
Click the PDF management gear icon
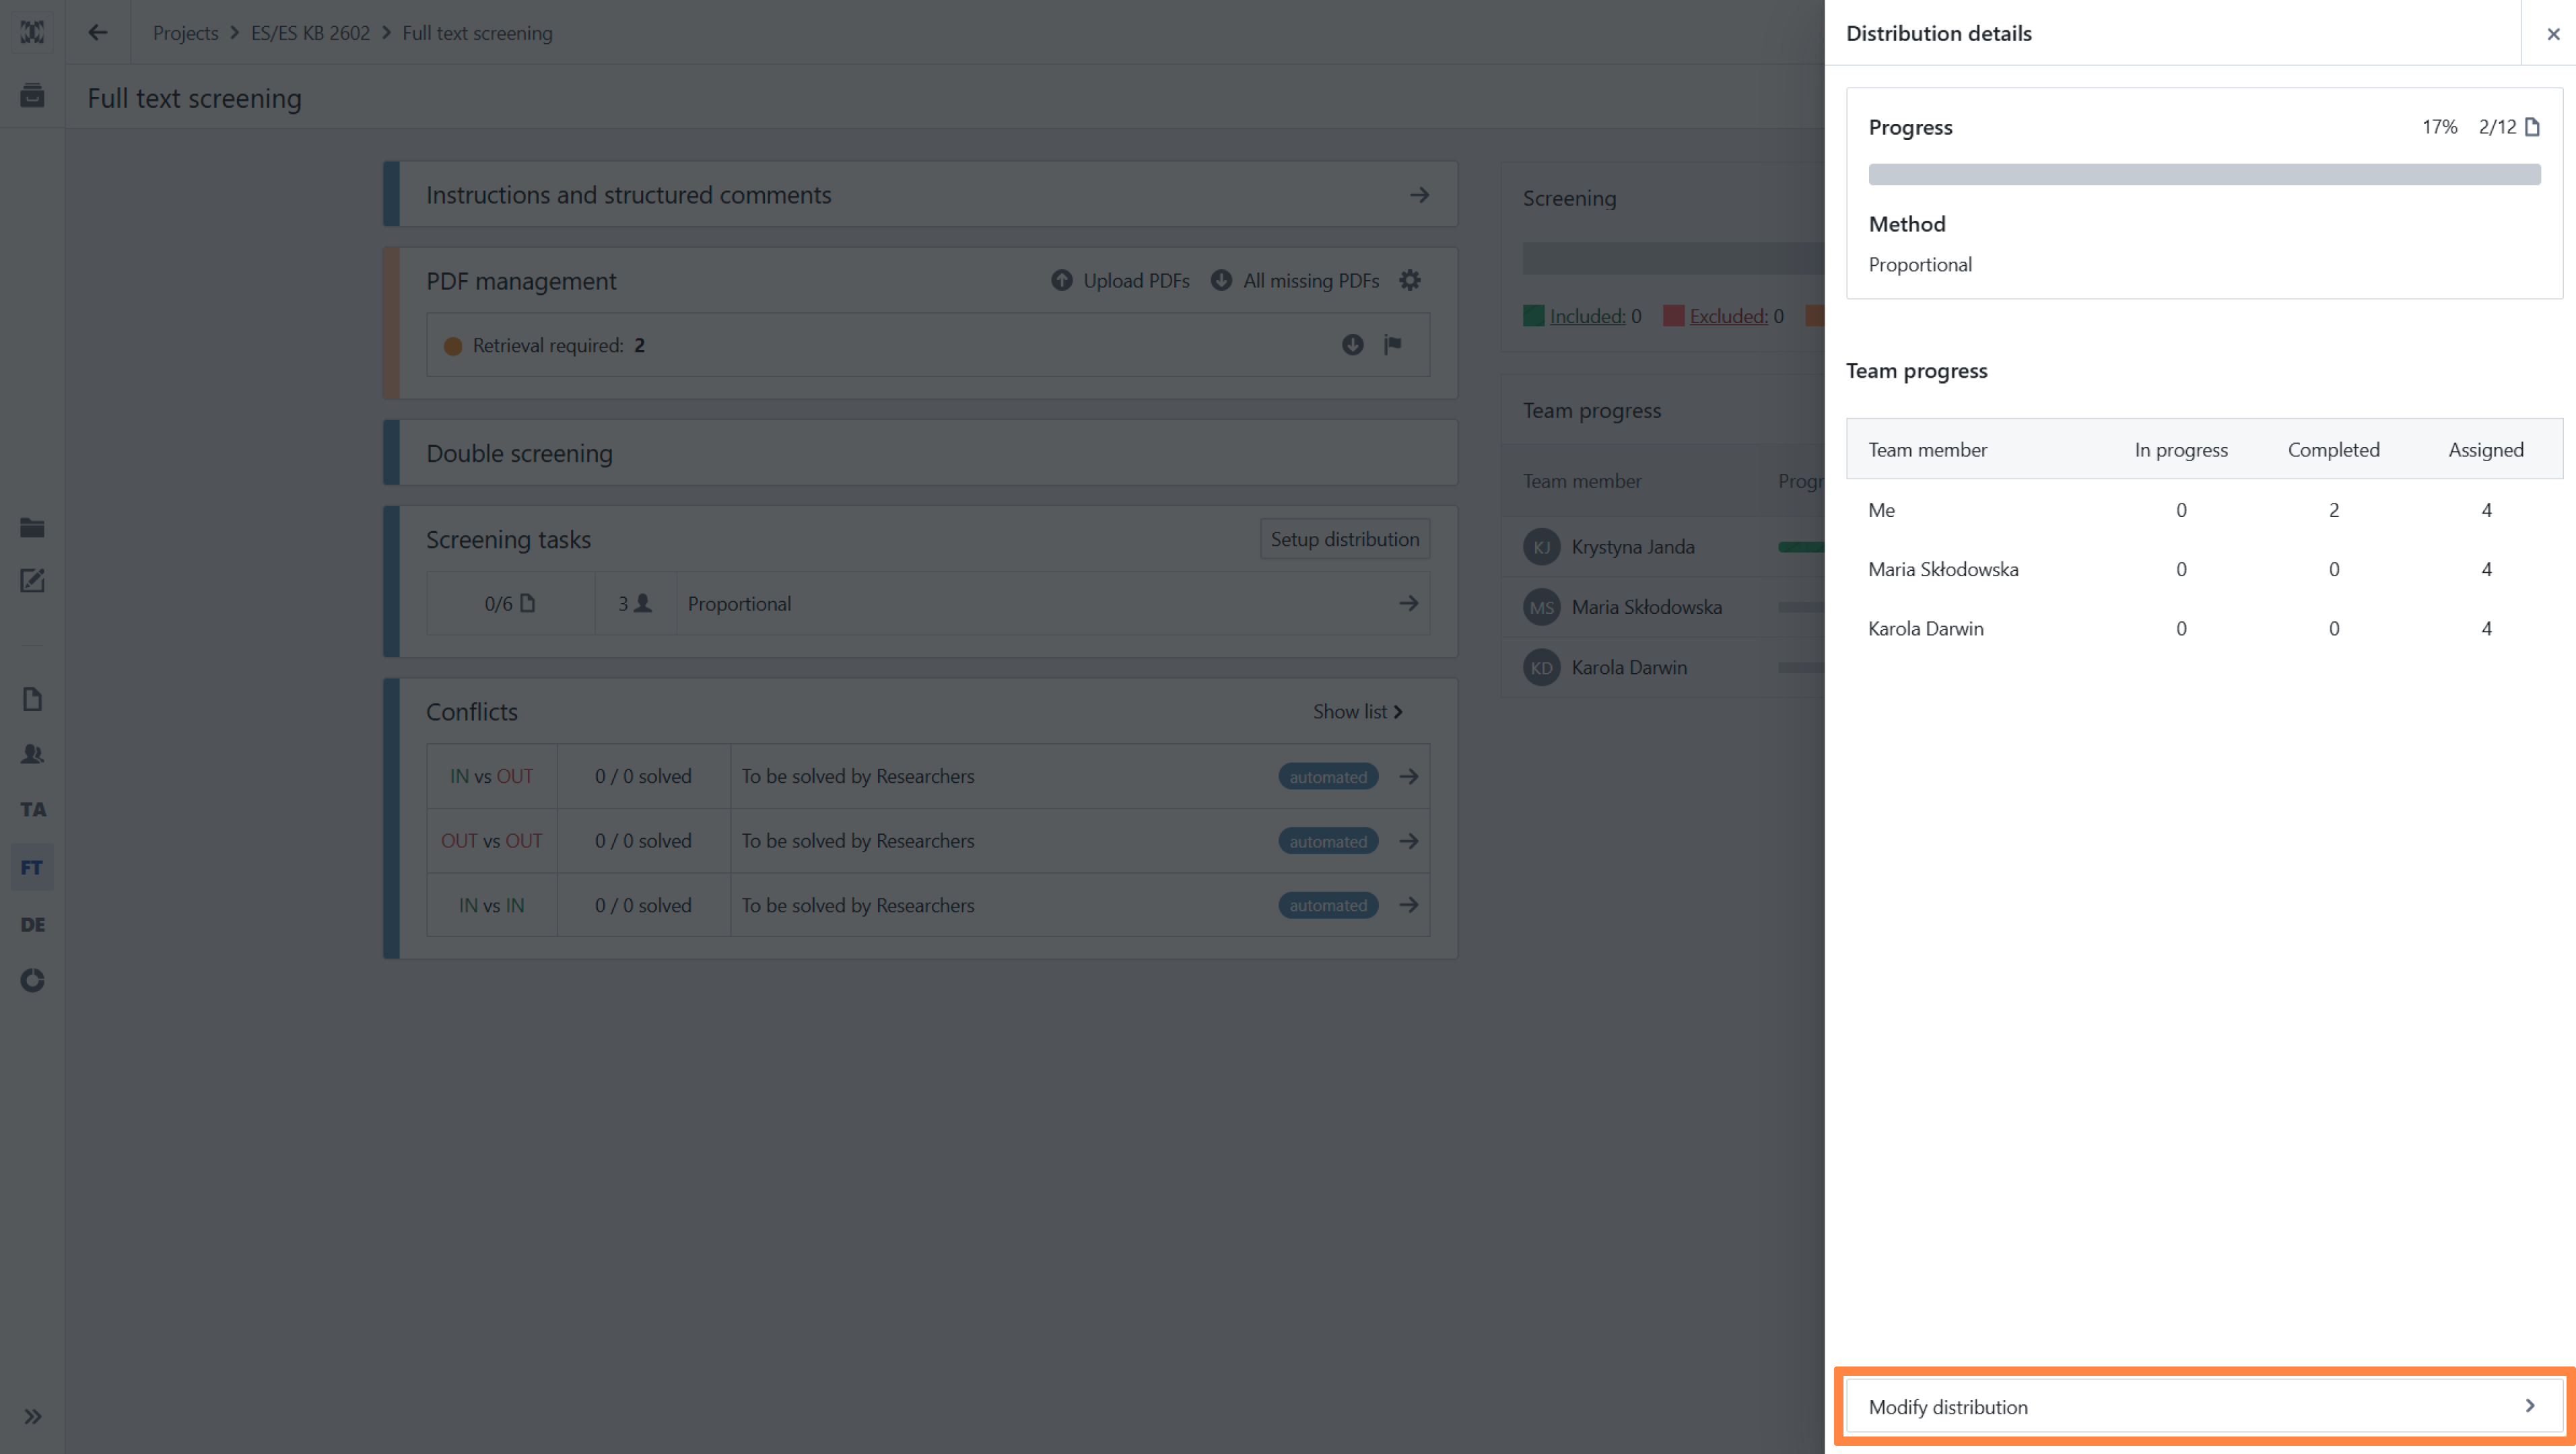tap(1409, 281)
